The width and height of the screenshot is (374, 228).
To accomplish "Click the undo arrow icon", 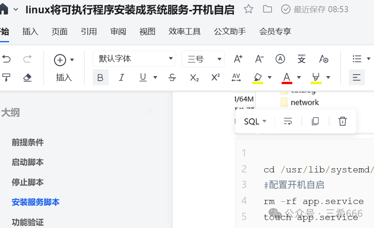I will click(x=6, y=59).
